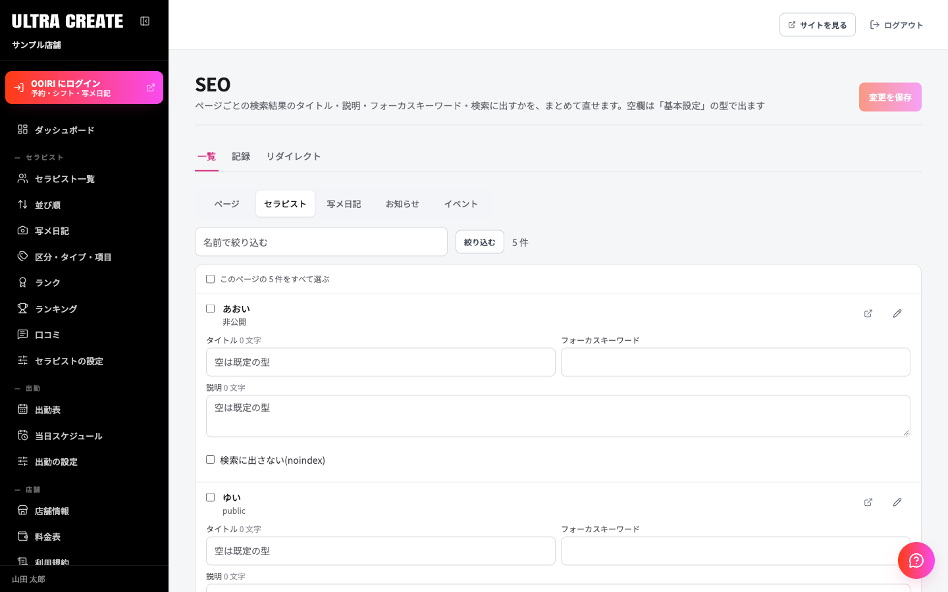
Task: Open external link icon for あおい
Action: click(x=868, y=314)
